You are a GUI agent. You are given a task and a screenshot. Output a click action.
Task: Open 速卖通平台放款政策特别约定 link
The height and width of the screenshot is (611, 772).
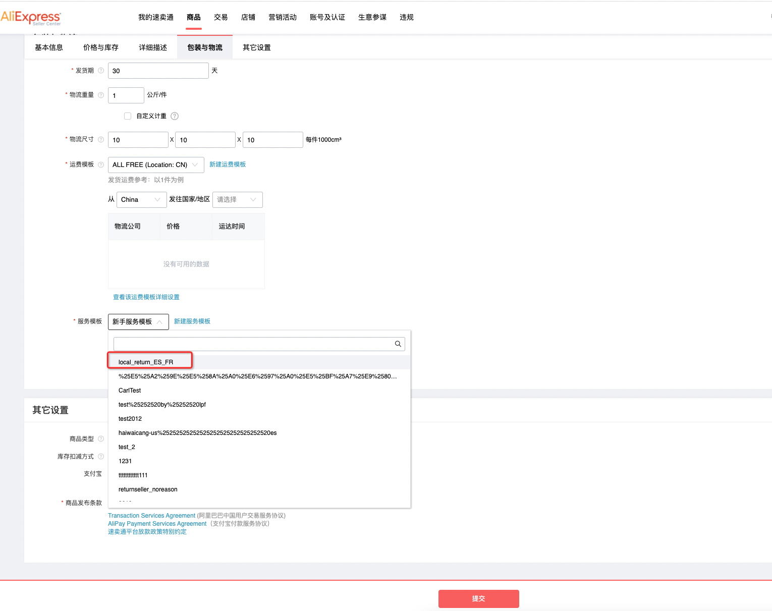click(147, 532)
